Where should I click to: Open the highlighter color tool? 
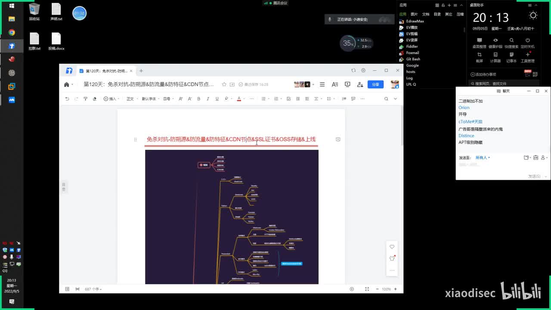(x=226, y=99)
